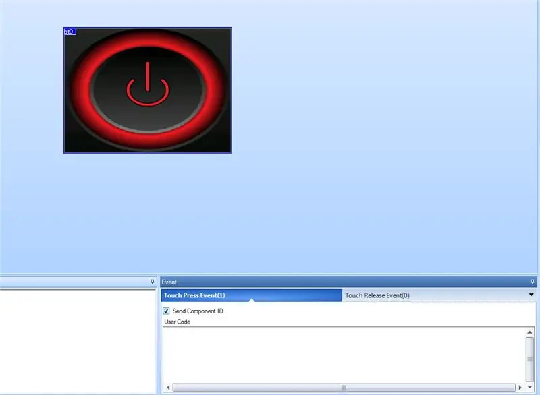540x395 pixels.
Task: Click the User Code vertical scrollbar thumb
Action: (530, 359)
